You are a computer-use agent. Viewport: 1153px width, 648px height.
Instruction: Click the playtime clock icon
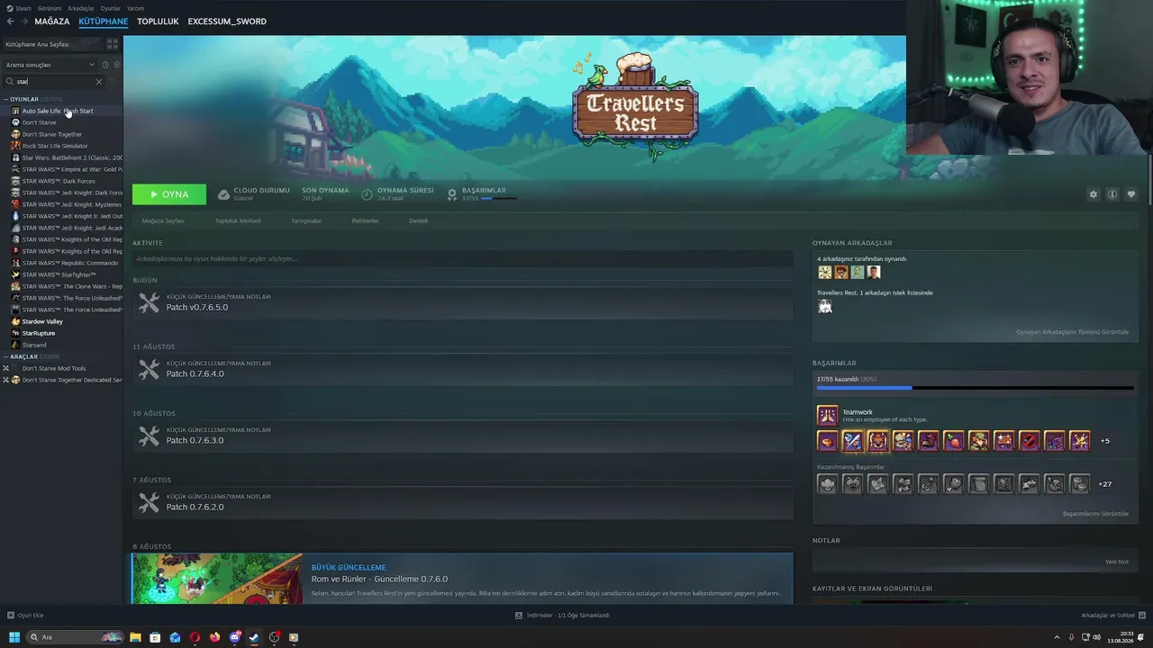pos(367,194)
